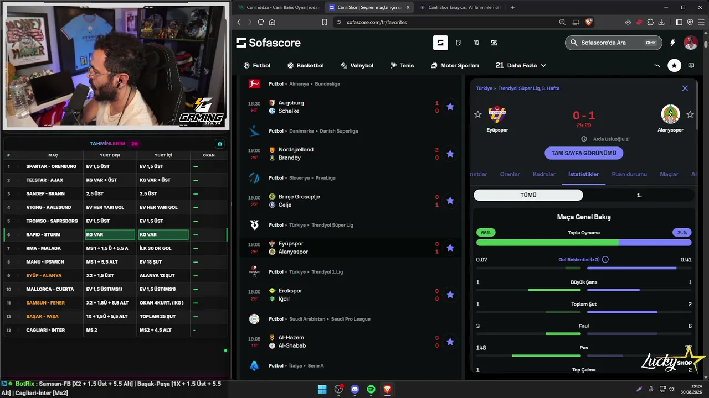The image size is (709, 398).
Task: Toggle favorite star for Eyüpspor - Alanyaspor row
Action: click(x=450, y=248)
